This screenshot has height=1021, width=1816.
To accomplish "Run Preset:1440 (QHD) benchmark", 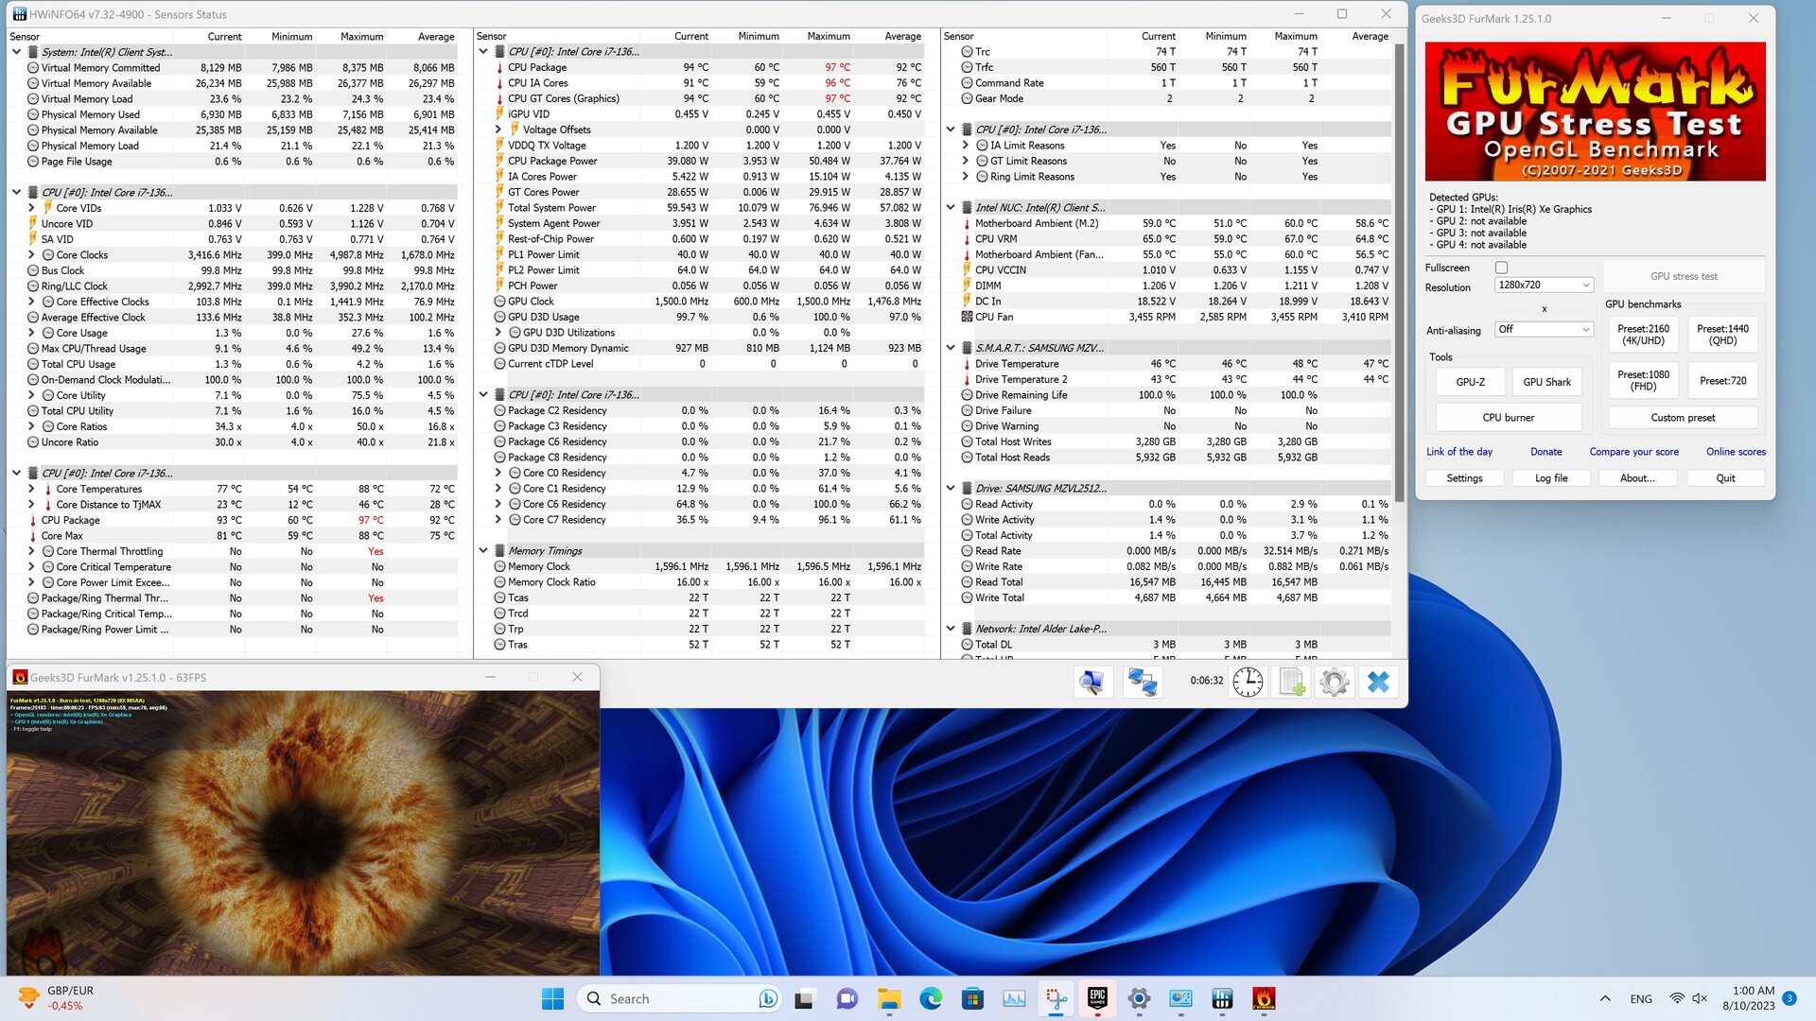I will tap(1722, 335).
